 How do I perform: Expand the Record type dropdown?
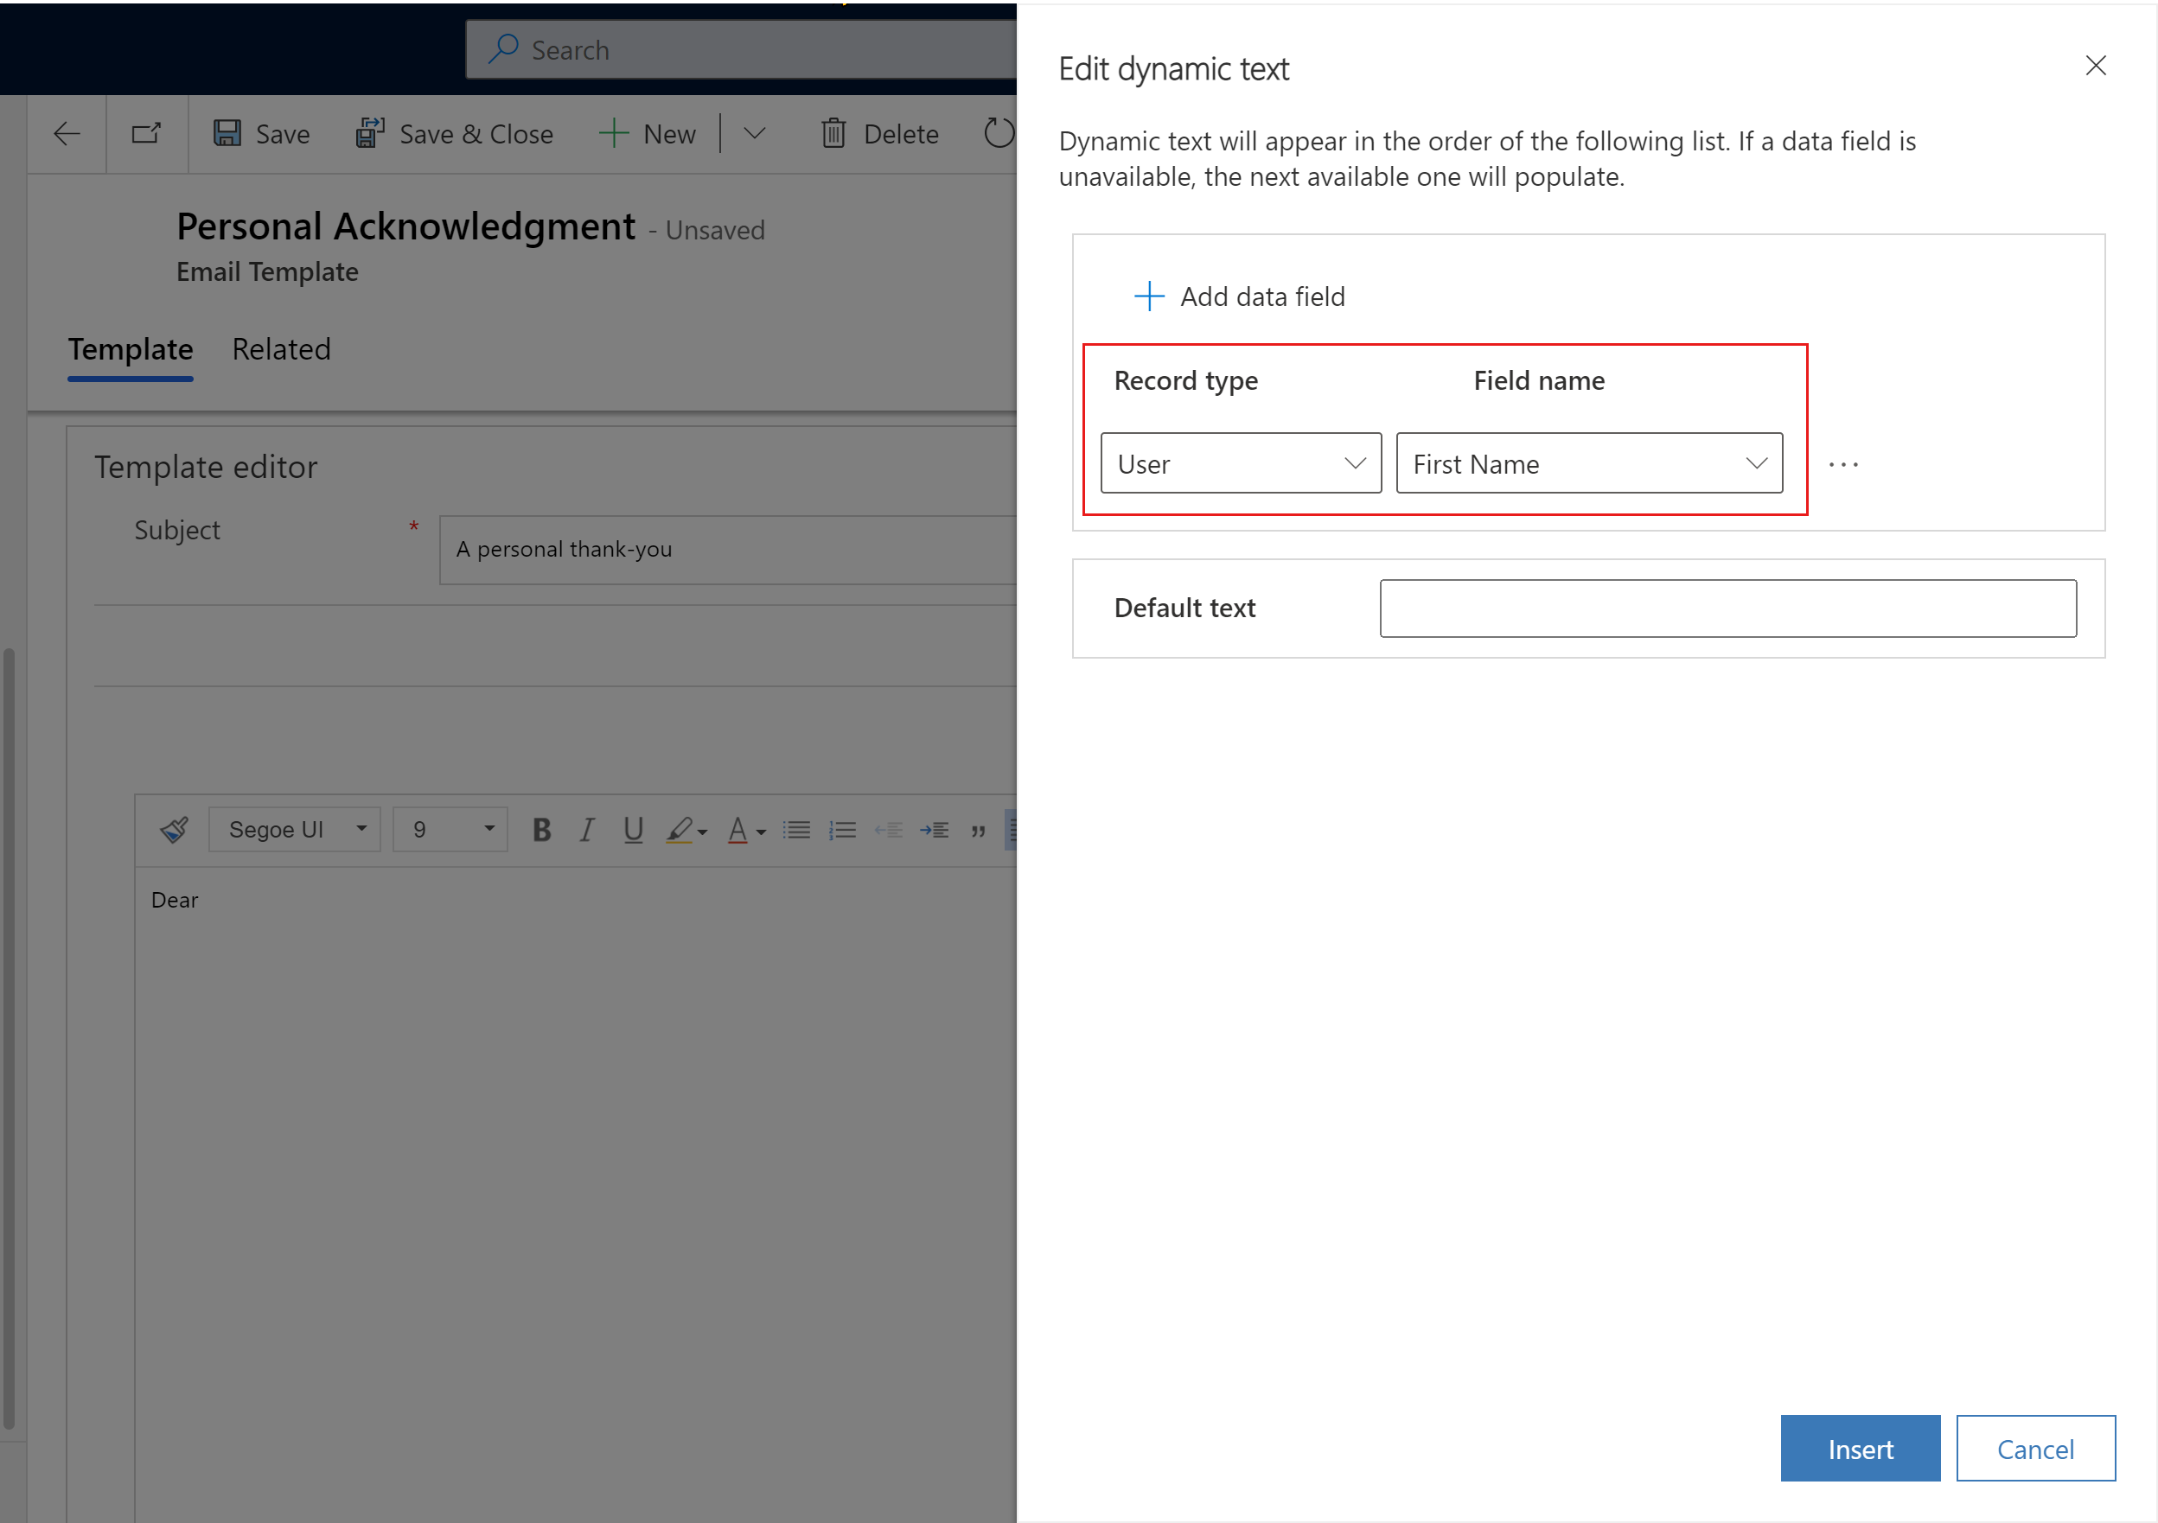(x=1350, y=463)
